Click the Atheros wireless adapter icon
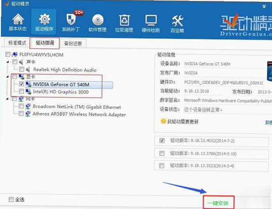 pyautogui.click(x=28, y=114)
